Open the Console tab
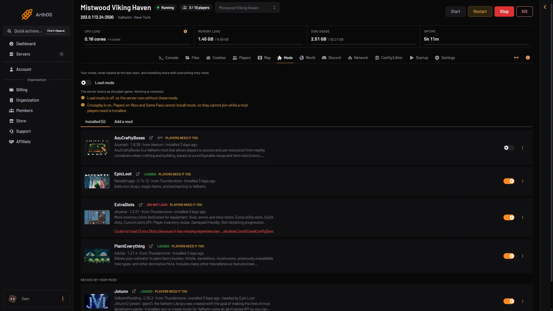 (x=168, y=58)
